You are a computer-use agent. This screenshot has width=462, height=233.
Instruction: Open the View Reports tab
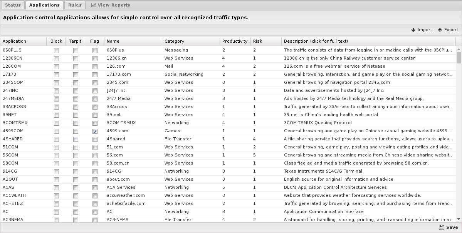(x=111, y=5)
